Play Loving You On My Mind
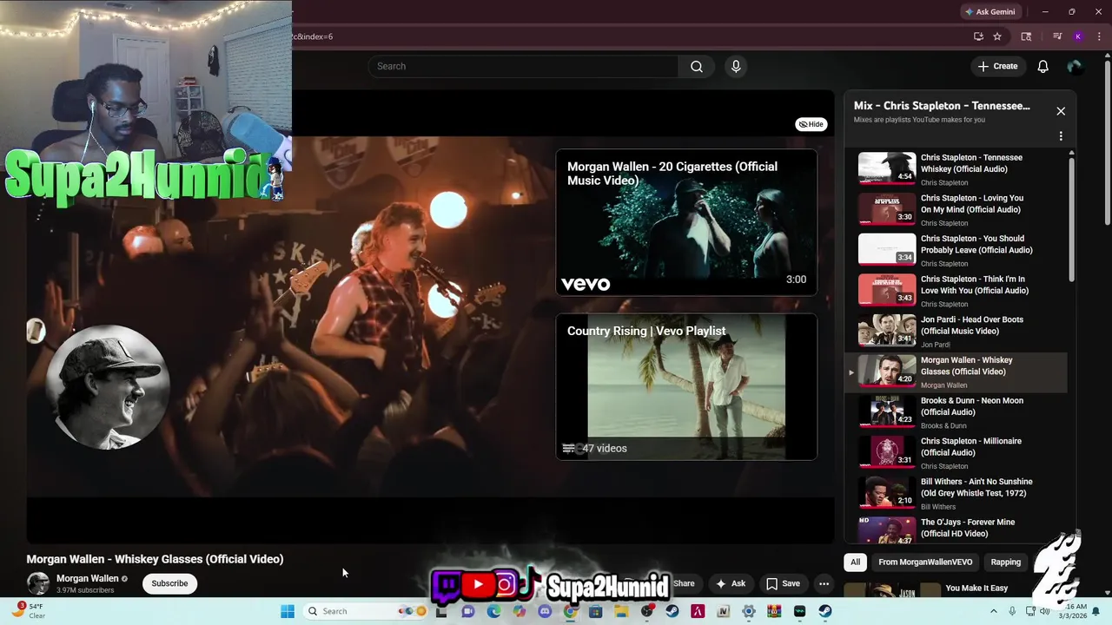 [956, 210]
